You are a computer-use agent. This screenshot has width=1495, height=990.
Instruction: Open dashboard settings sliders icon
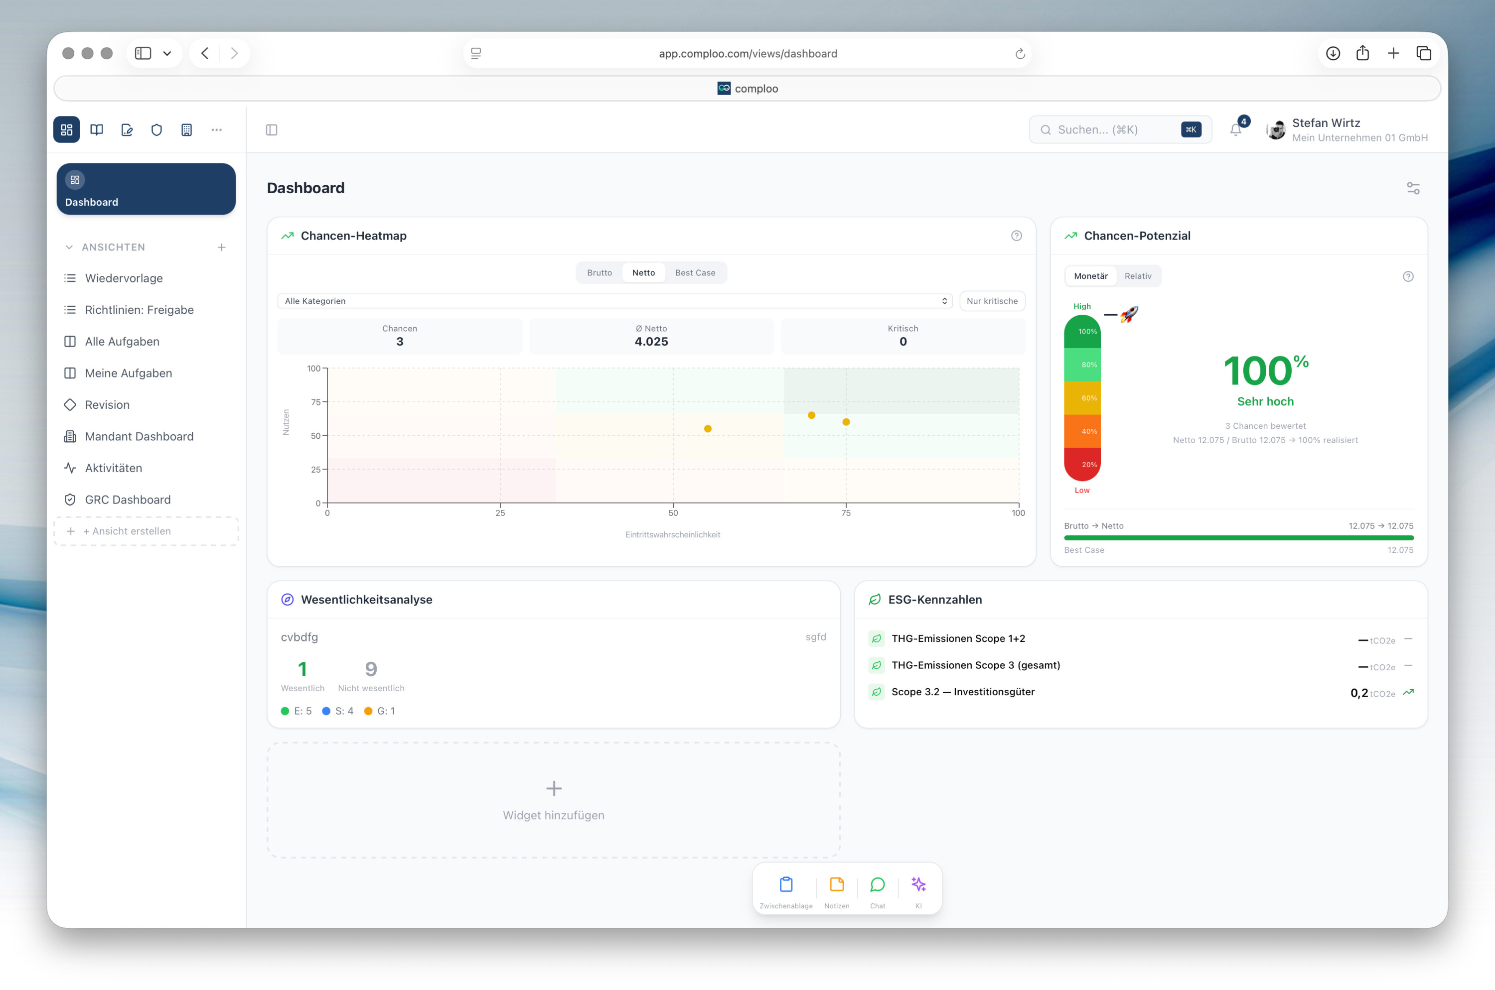coord(1413,188)
